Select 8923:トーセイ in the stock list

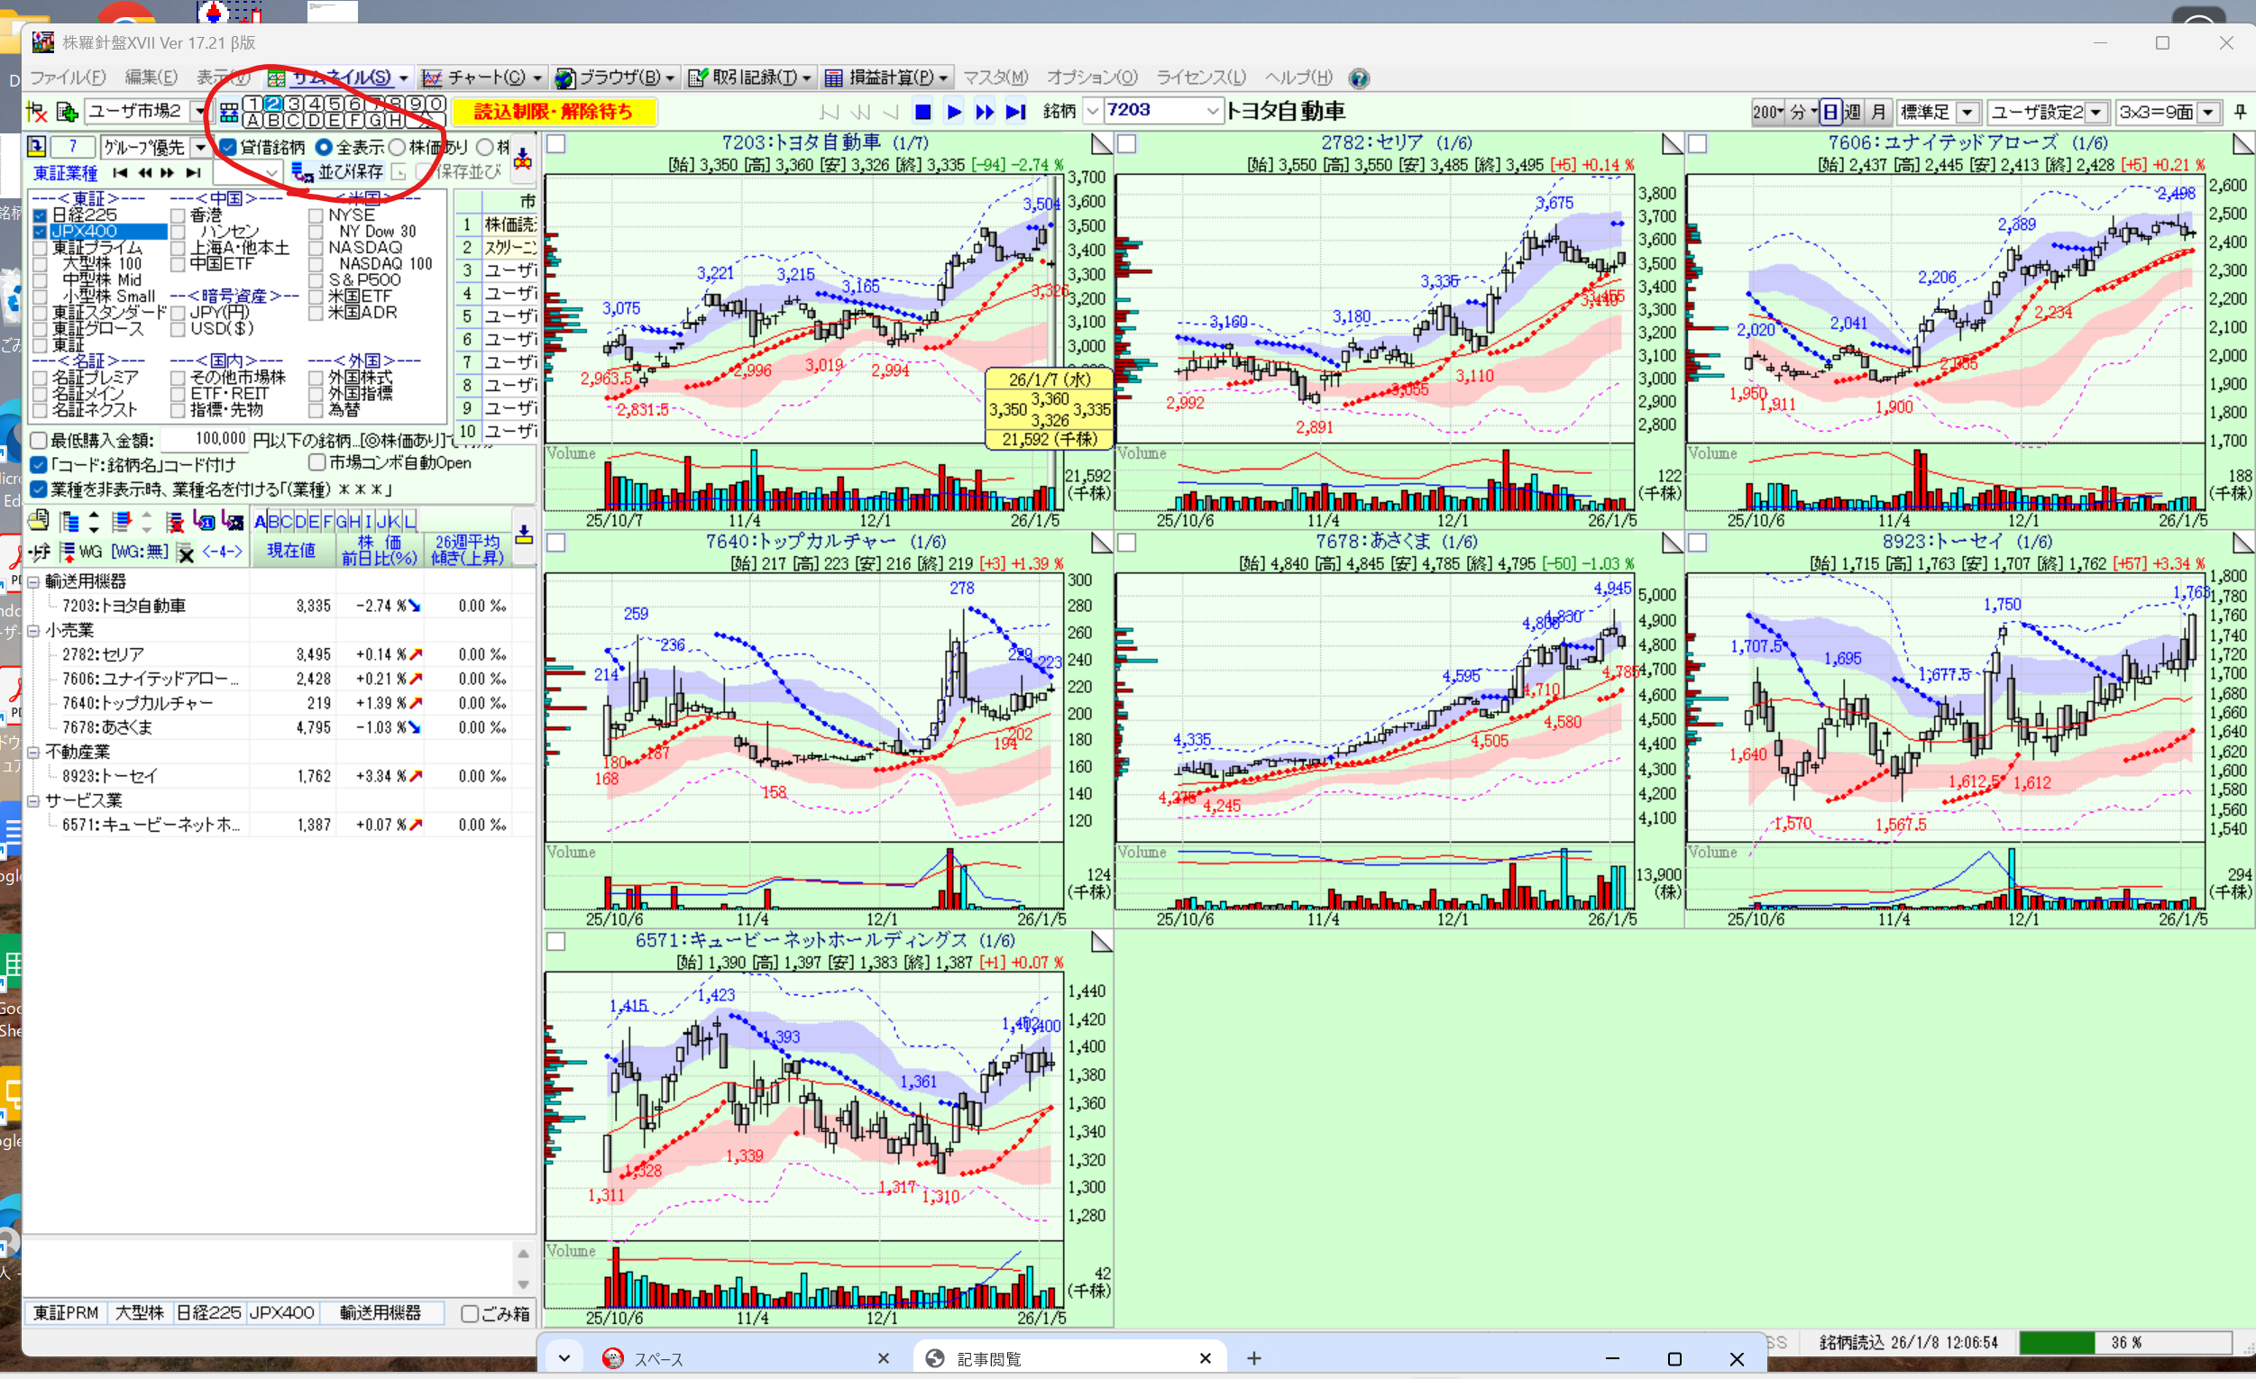(x=110, y=776)
